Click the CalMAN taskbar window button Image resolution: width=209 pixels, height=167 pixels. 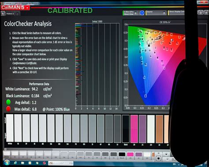pos(61,163)
